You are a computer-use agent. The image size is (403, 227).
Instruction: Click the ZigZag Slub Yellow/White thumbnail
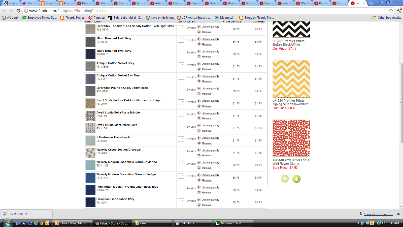[291, 79]
